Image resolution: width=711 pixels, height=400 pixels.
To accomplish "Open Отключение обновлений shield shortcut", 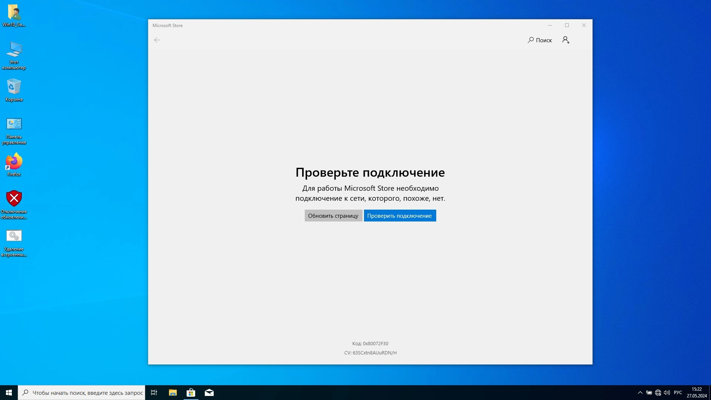I will point(14,204).
